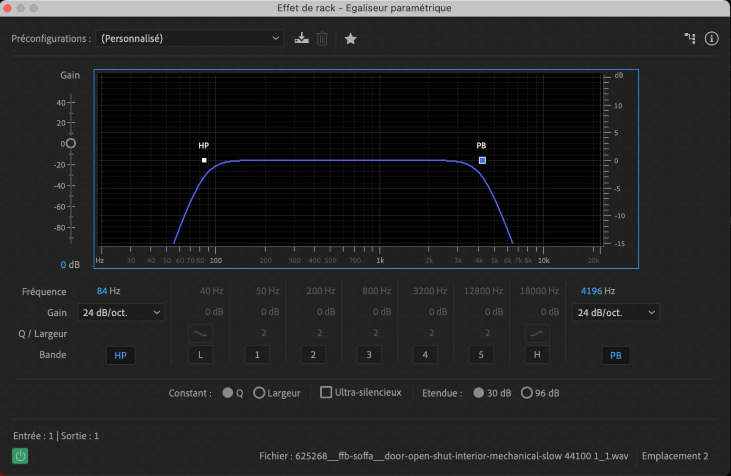Enable band 3

pyautogui.click(x=369, y=355)
